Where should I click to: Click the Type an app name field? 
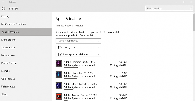(x=78, y=41)
